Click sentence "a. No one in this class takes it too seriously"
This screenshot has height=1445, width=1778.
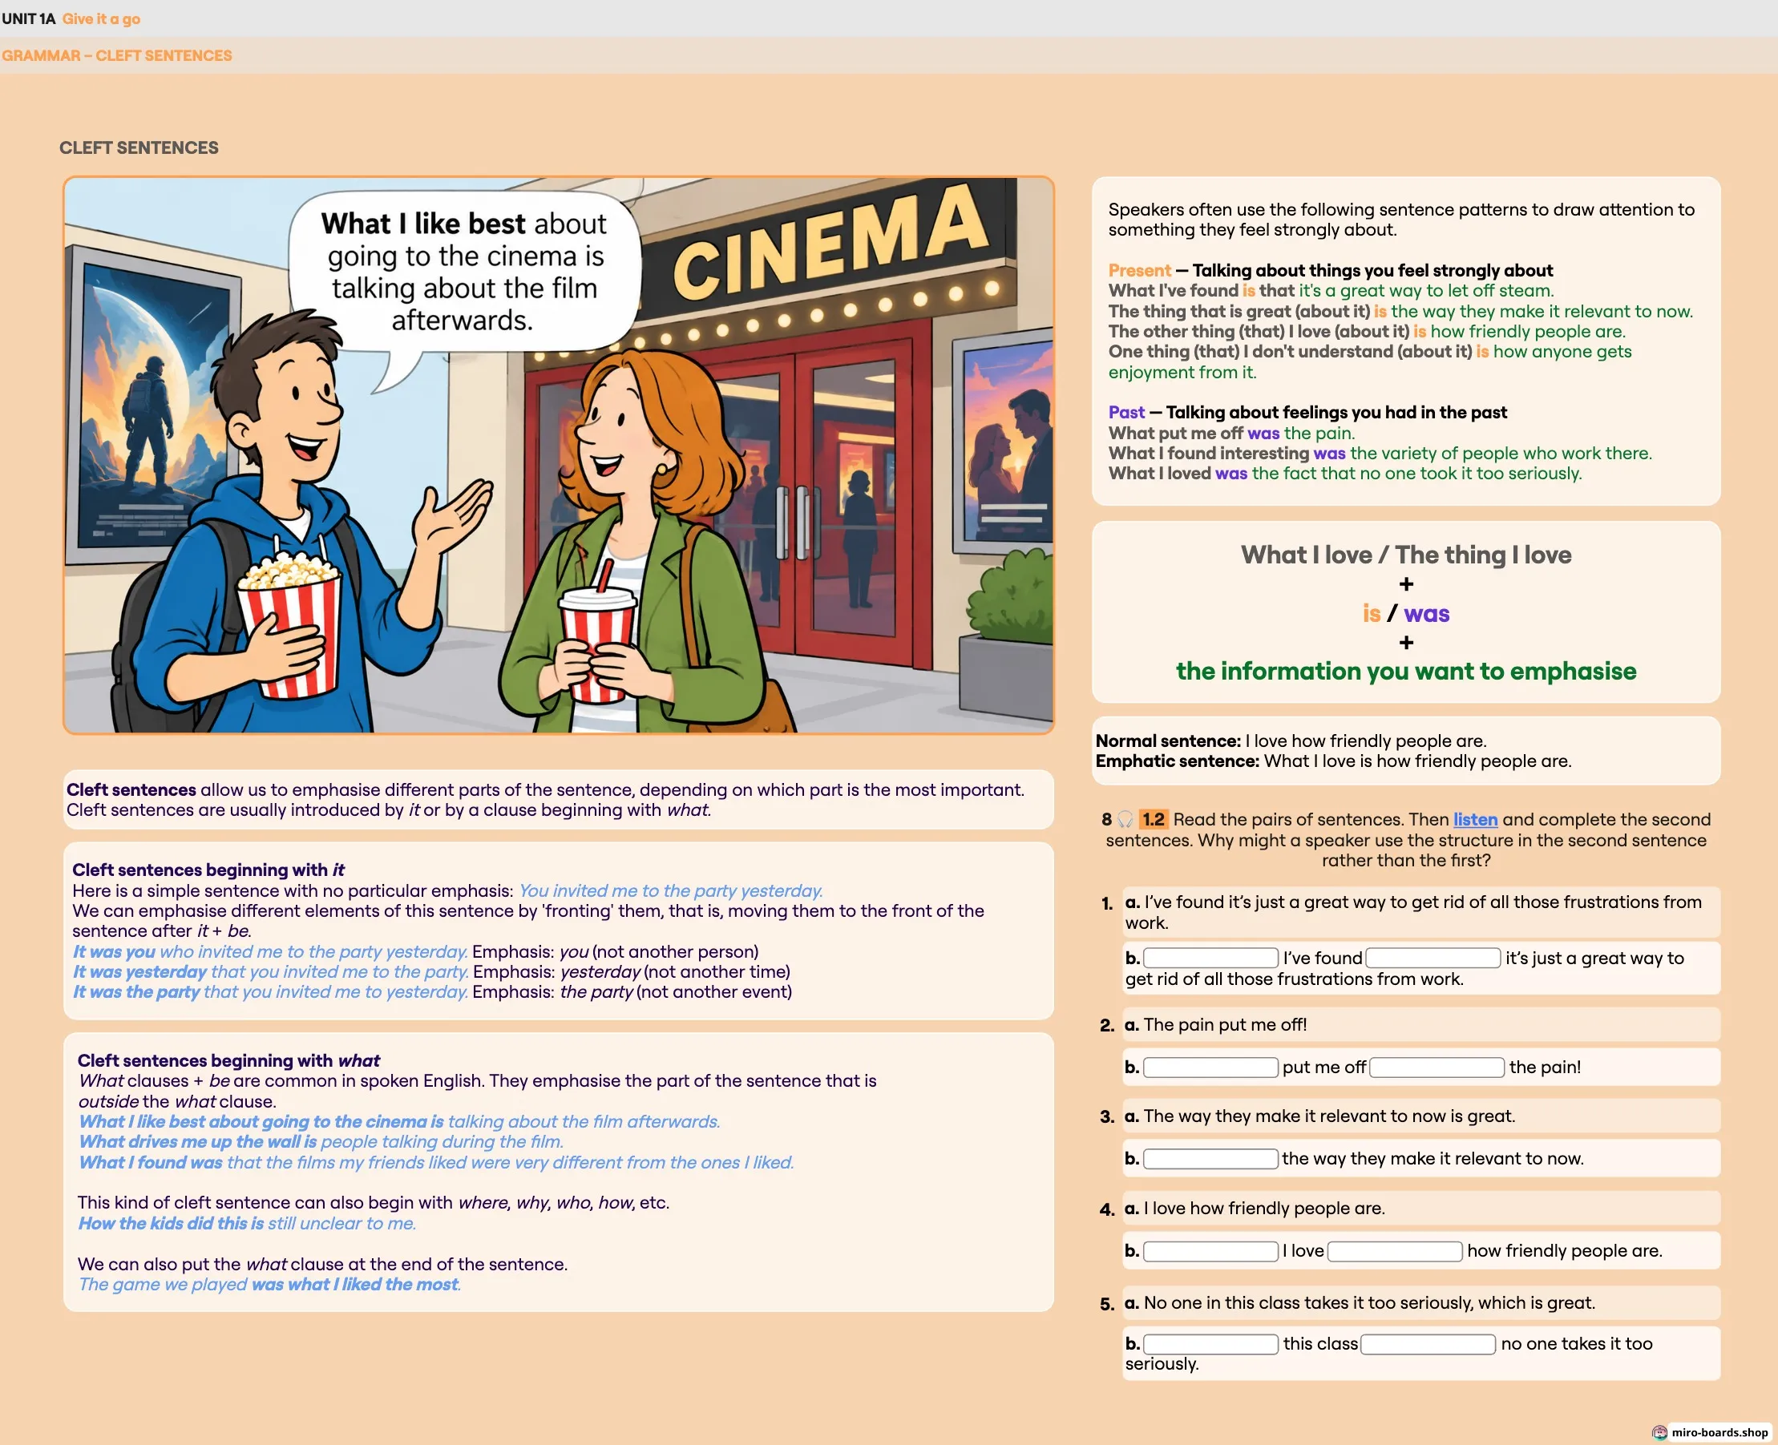coord(1360,1302)
